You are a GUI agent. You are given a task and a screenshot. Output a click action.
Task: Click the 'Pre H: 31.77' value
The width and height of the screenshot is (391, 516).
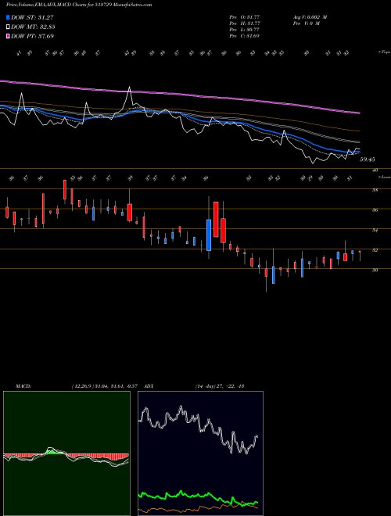(245, 23)
